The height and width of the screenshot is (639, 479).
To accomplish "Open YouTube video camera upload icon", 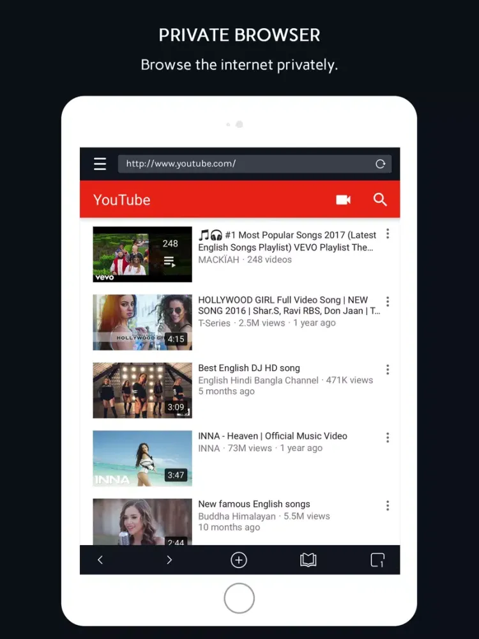I will (x=343, y=199).
